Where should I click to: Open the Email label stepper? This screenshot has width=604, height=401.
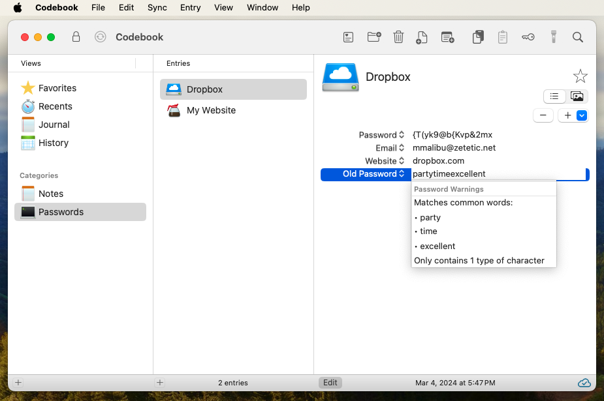click(402, 147)
